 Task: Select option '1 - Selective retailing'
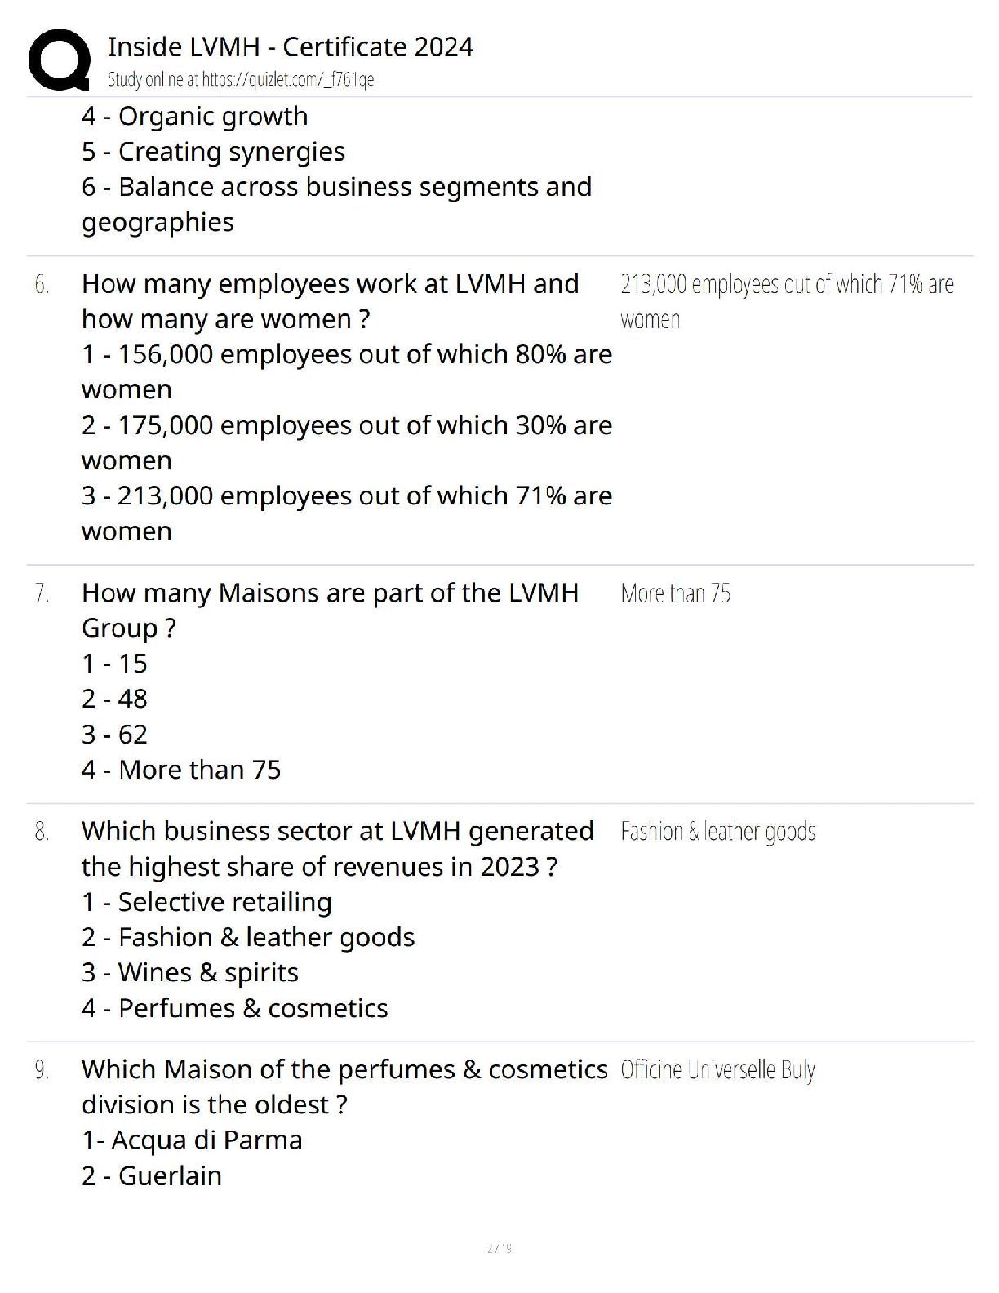click(206, 902)
